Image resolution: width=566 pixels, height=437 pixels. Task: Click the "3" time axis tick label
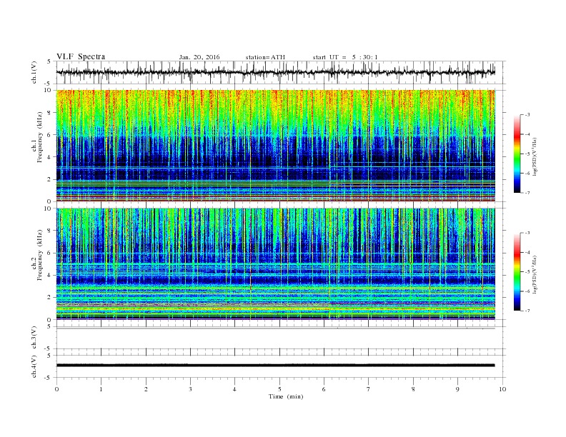tap(190, 389)
